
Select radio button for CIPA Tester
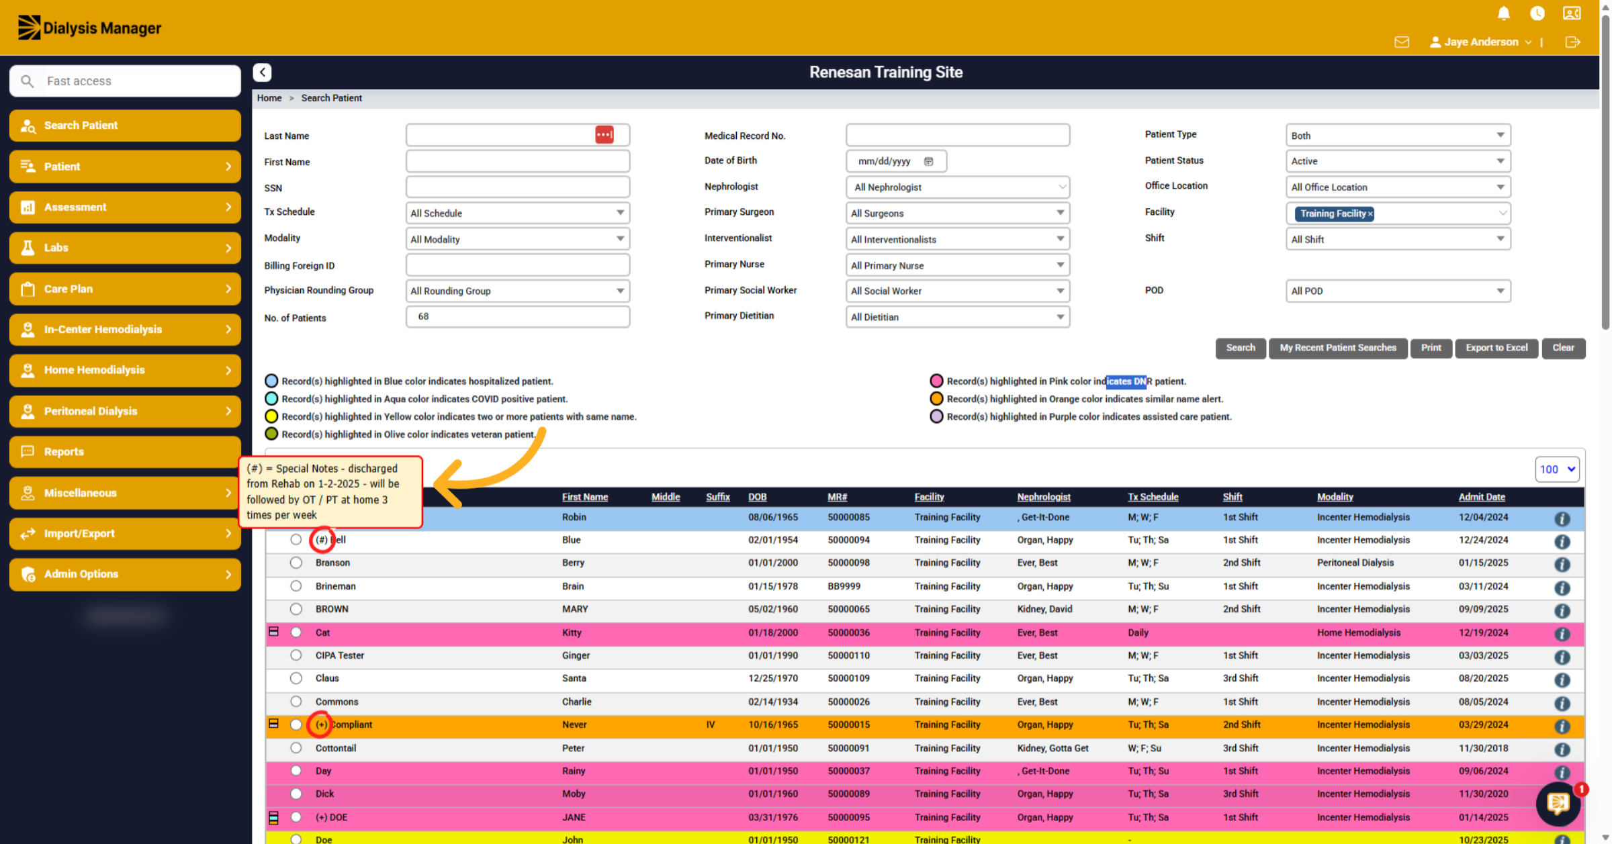click(296, 655)
